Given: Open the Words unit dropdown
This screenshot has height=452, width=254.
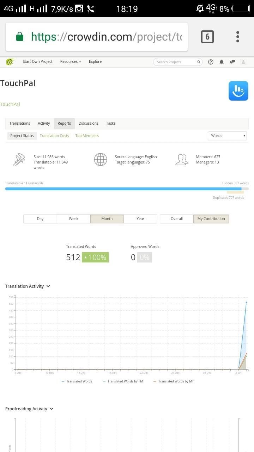Looking at the screenshot, I should click(227, 136).
